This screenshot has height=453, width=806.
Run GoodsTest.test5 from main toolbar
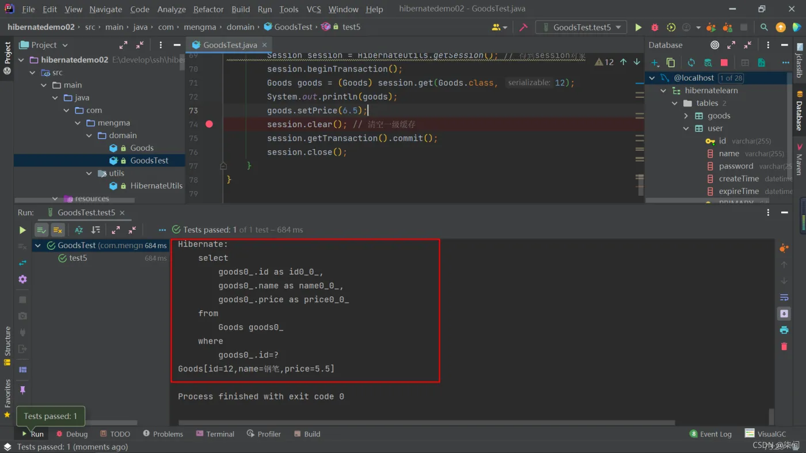pos(638,27)
